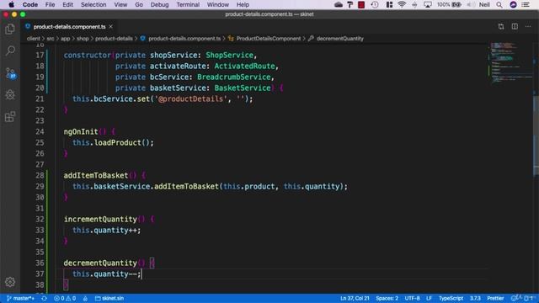
Task: Open the Debug view in activity bar
Action: (x=10, y=94)
